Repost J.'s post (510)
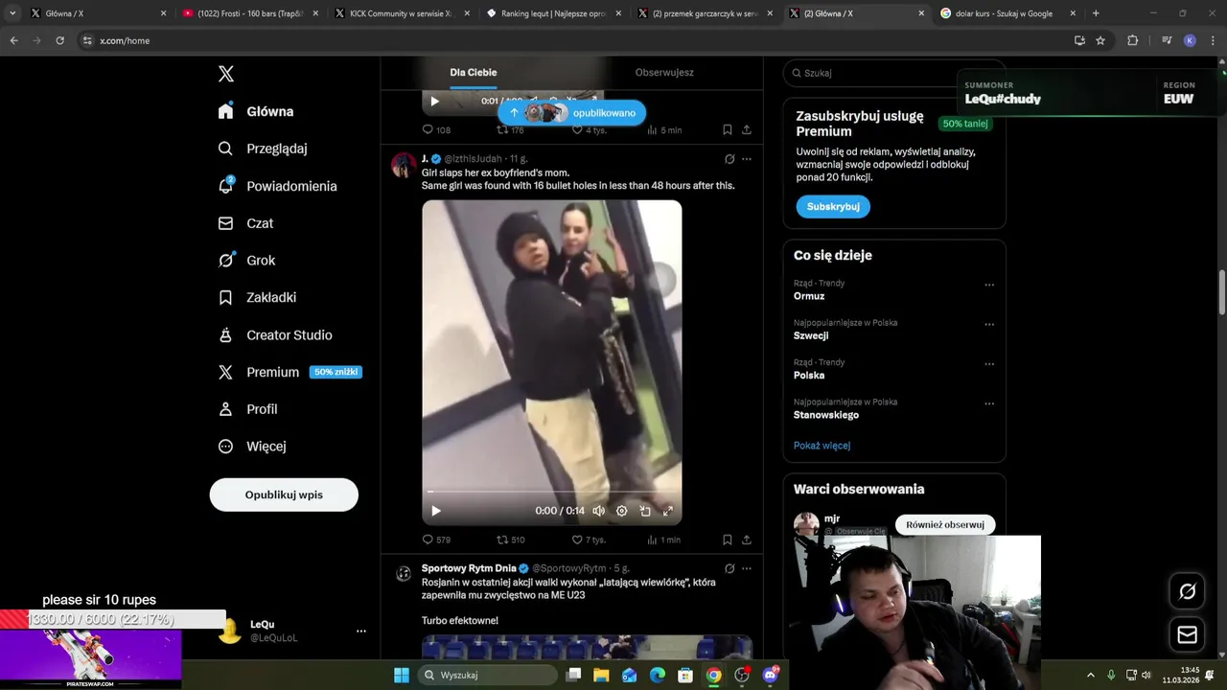The height and width of the screenshot is (690, 1227). [511, 540]
